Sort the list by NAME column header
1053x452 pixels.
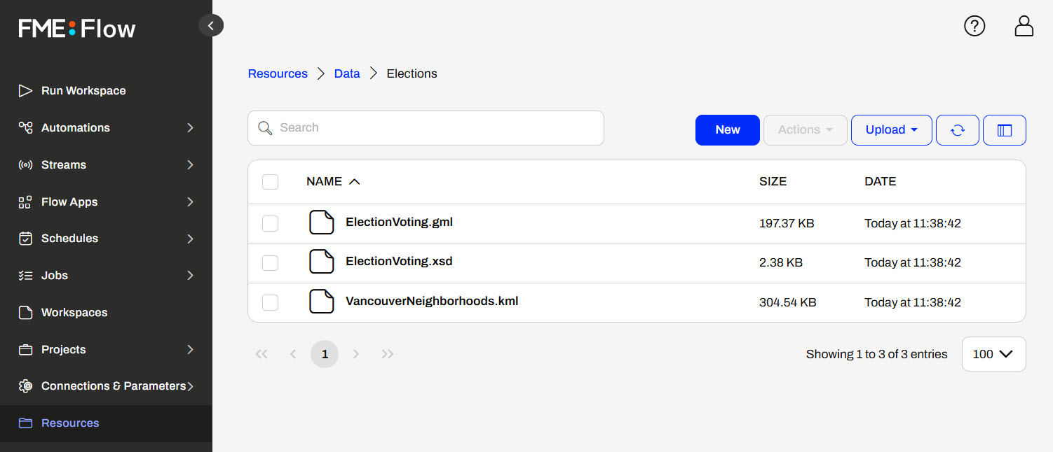[x=325, y=182]
